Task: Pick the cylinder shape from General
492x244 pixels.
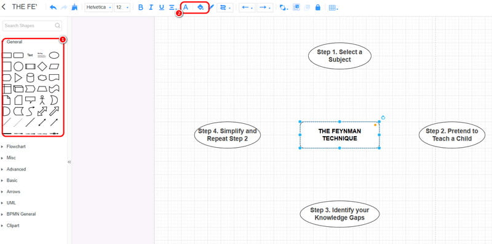Action: (x=30, y=78)
